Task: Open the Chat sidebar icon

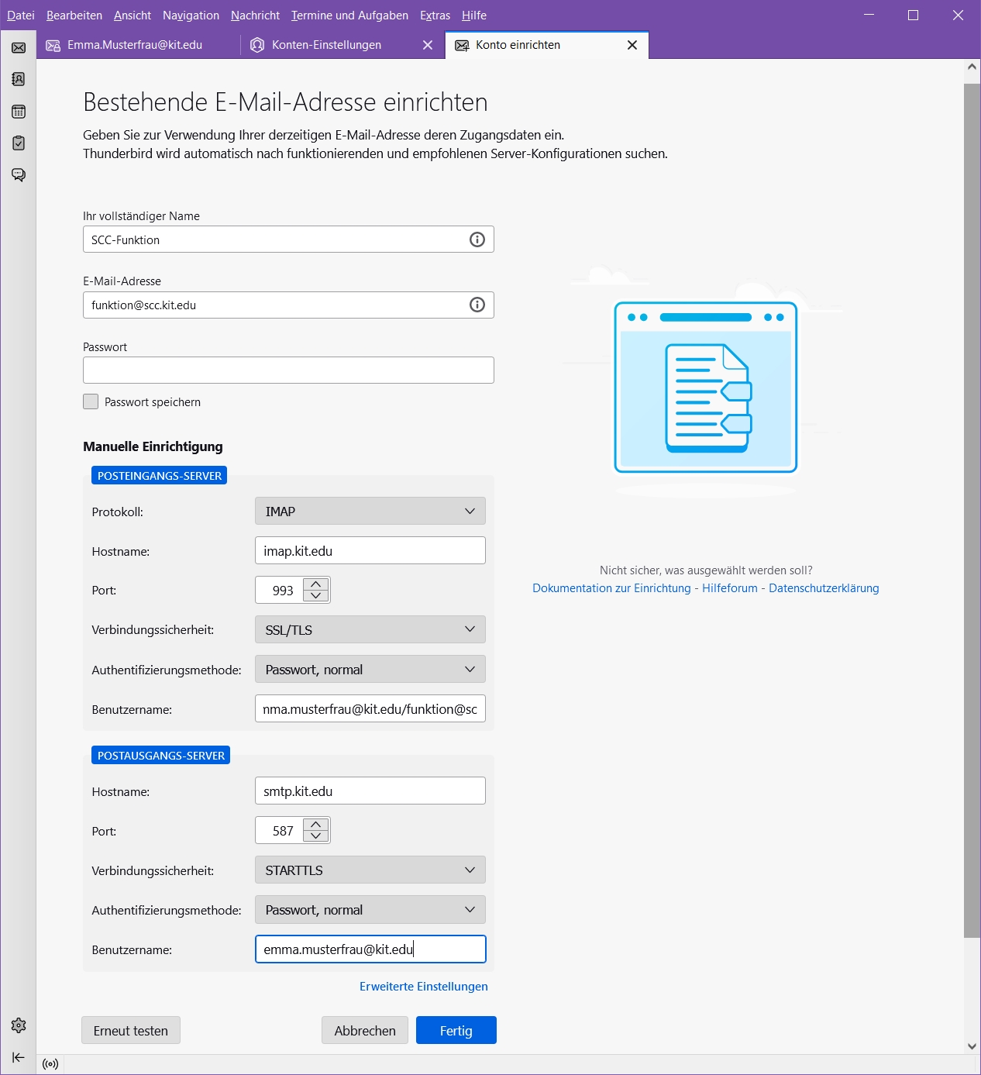Action: (x=19, y=175)
